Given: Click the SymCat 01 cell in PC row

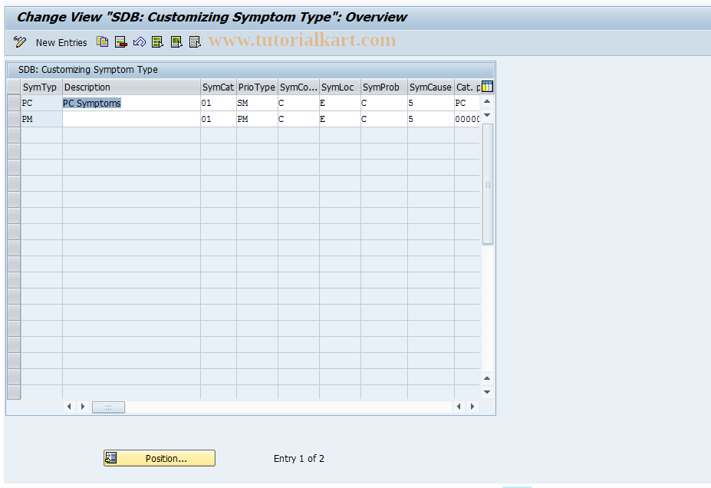Looking at the screenshot, I should pyautogui.click(x=218, y=103).
